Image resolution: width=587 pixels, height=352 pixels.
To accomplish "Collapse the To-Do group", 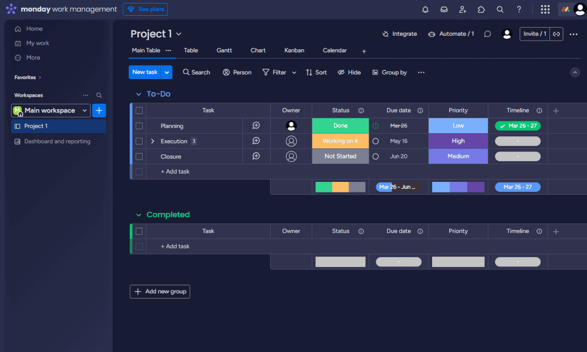I will click(x=139, y=94).
